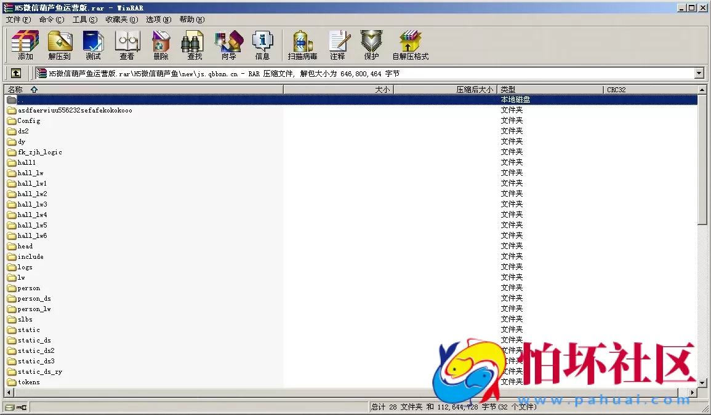Expand the archive path dropdown arrow

tap(699, 74)
